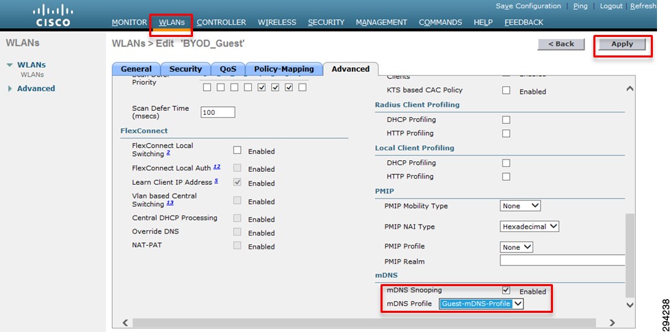Enable KTS based CAC Policy checkbox
This screenshot has height=332, width=670.
tap(506, 90)
